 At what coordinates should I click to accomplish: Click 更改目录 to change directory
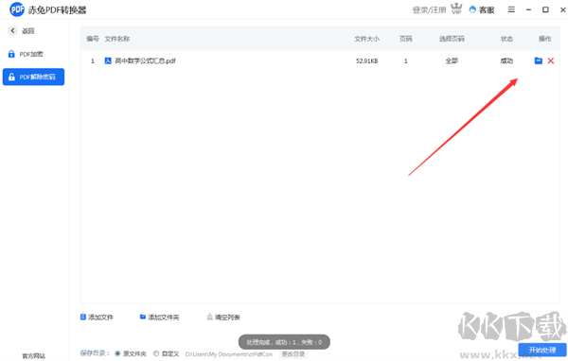(293, 353)
